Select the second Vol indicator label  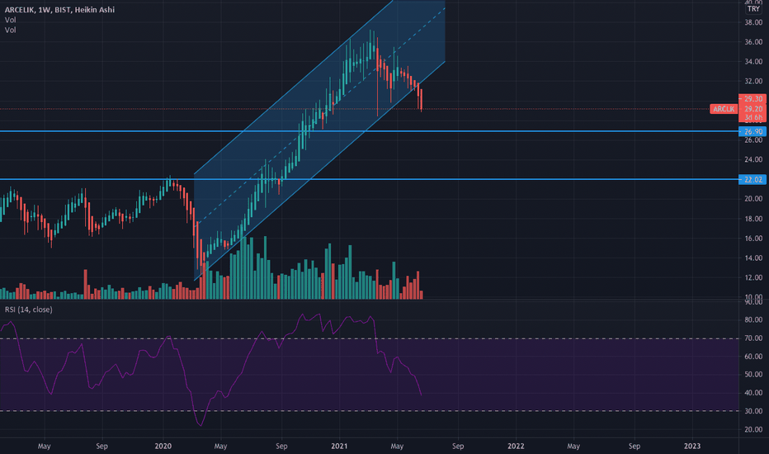10,30
